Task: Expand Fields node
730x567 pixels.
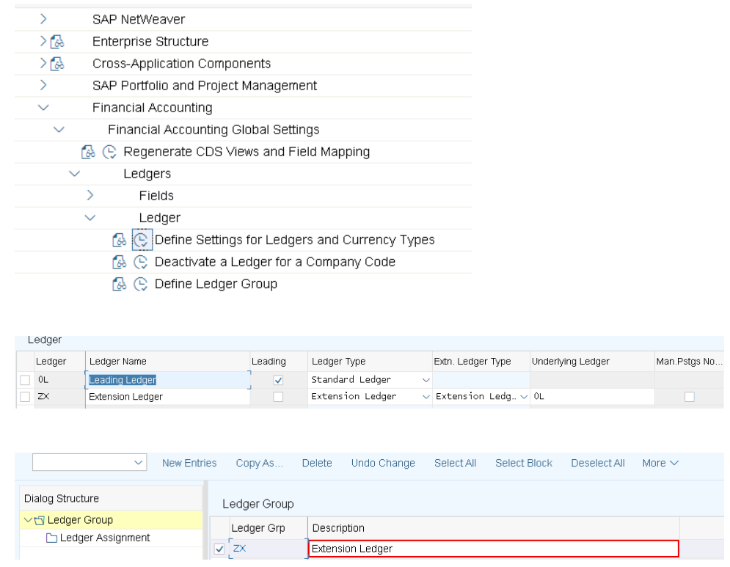Action: [90, 196]
